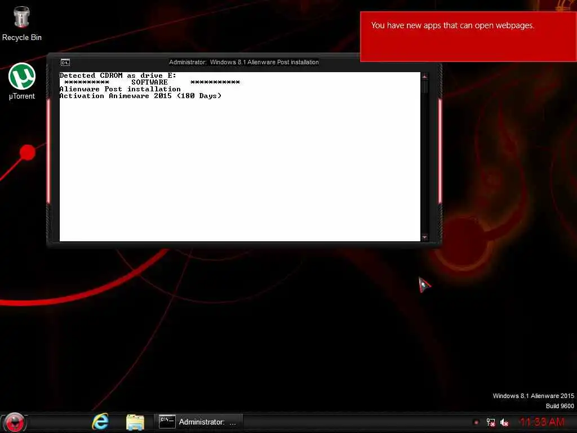
Task: Click the console scrollbar down arrow
Action: pyautogui.click(x=425, y=237)
